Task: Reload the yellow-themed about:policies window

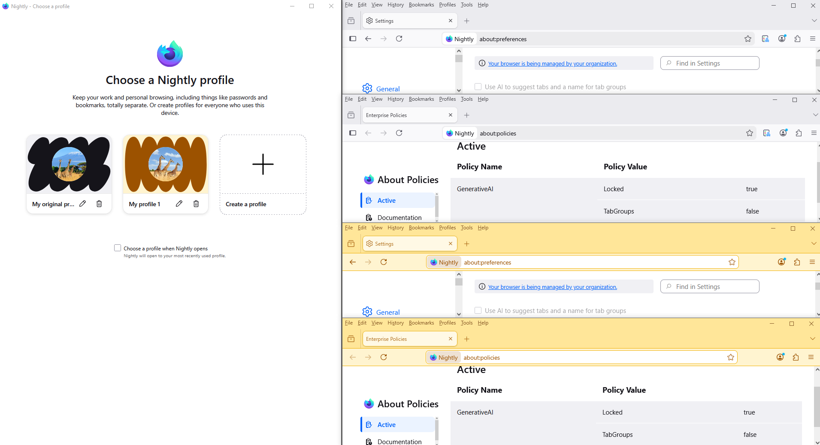Action: (x=384, y=357)
